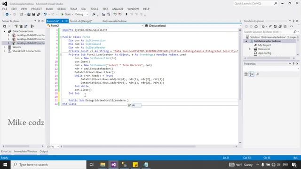Viewport: 301px width, 169px height.
Task: Click the Undo toolbar icon
Action: 45,15
